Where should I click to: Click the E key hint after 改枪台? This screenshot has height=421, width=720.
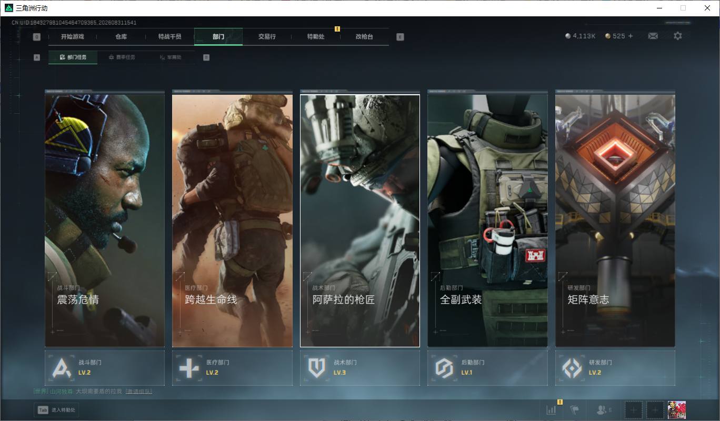(x=400, y=37)
